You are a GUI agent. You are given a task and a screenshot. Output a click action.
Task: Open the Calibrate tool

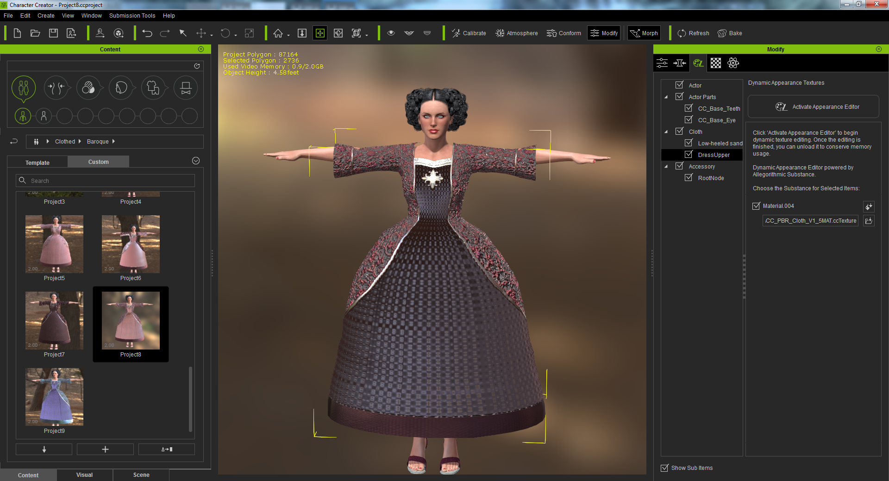click(x=469, y=33)
